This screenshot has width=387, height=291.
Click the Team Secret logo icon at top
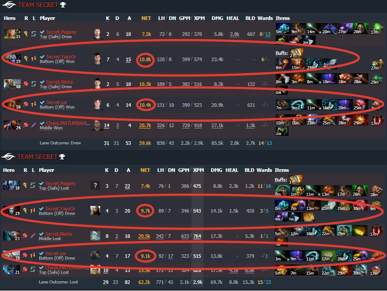(9, 5)
